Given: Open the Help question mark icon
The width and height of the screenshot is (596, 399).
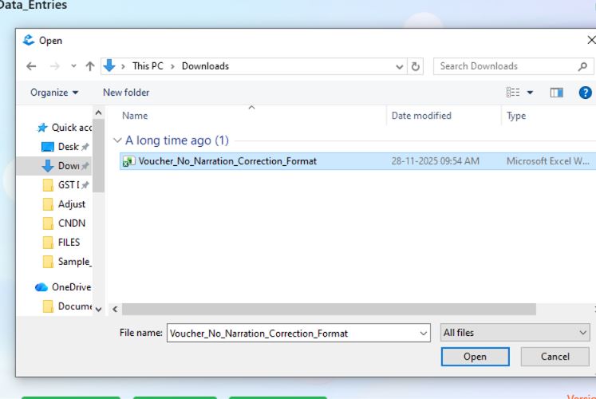Looking at the screenshot, I should 585,93.
